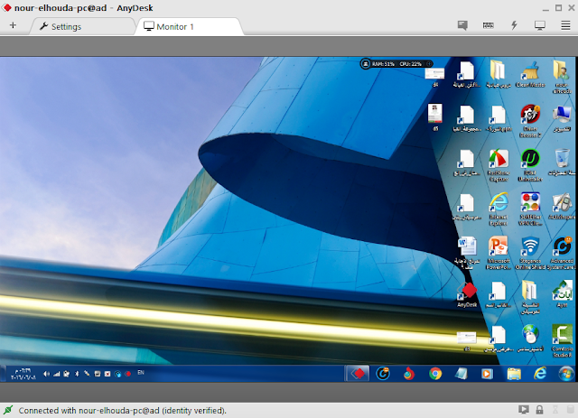Open the Activinspire desktop shortcut
578x418 pixels.
562,206
